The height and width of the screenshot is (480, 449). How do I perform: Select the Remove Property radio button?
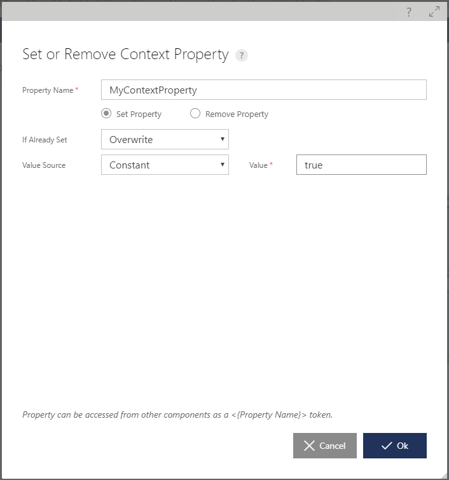195,114
